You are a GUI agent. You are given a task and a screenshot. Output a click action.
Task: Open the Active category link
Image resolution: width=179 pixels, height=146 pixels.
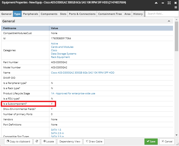[54, 43]
